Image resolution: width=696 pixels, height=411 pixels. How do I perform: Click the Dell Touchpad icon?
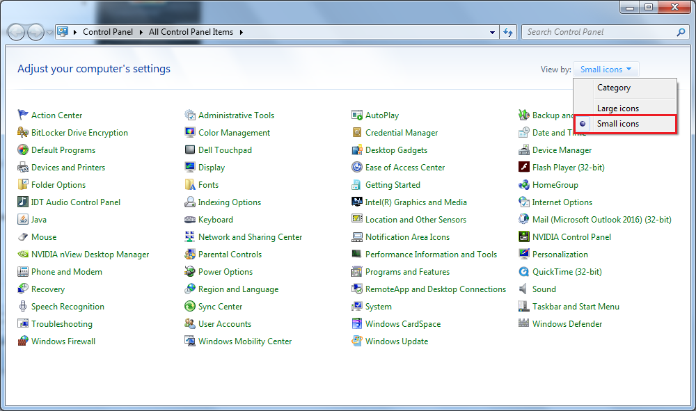190,150
